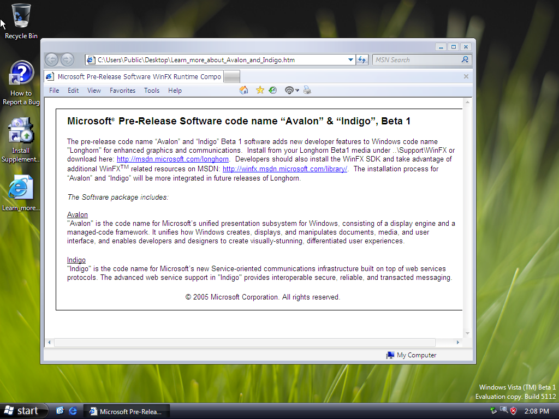Viewport: 559px width, 419px height.
Task: Click the start button
Action: tap(23, 411)
